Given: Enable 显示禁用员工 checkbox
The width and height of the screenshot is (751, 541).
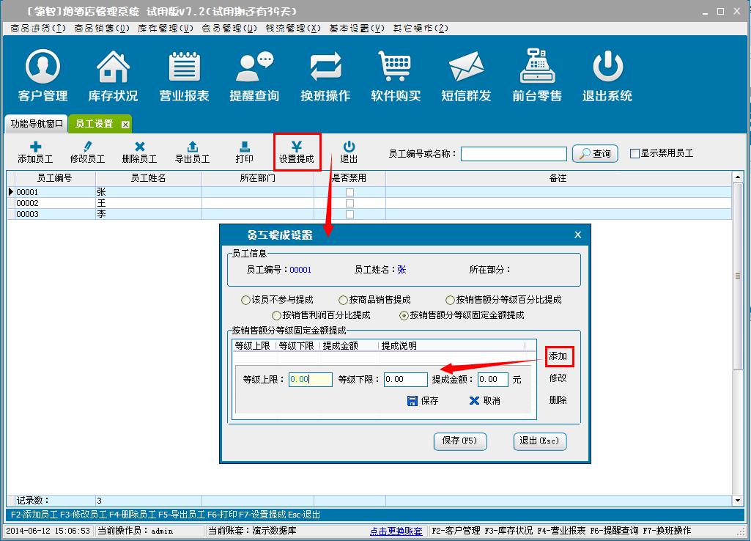Looking at the screenshot, I should pyautogui.click(x=635, y=154).
